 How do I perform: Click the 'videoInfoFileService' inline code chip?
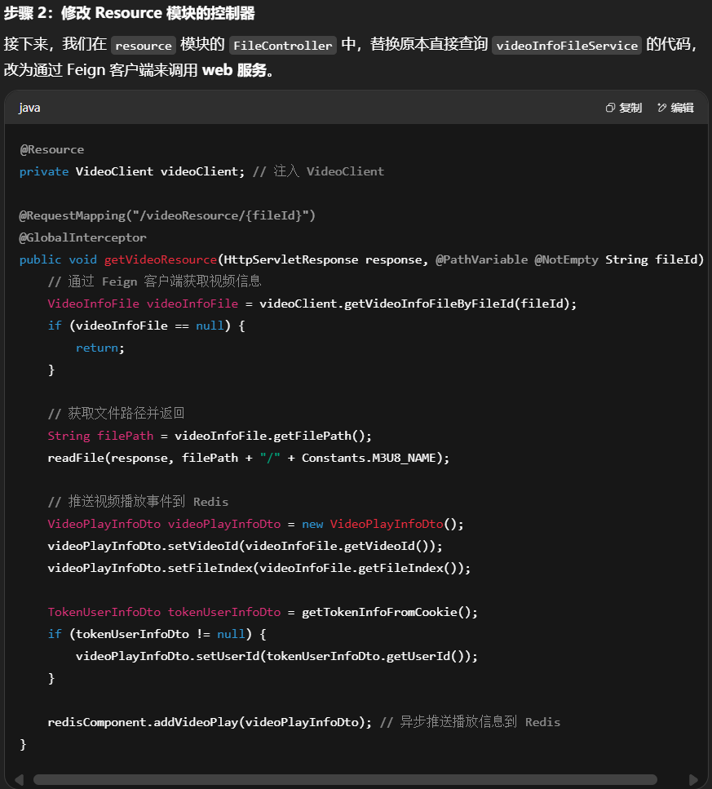(567, 46)
